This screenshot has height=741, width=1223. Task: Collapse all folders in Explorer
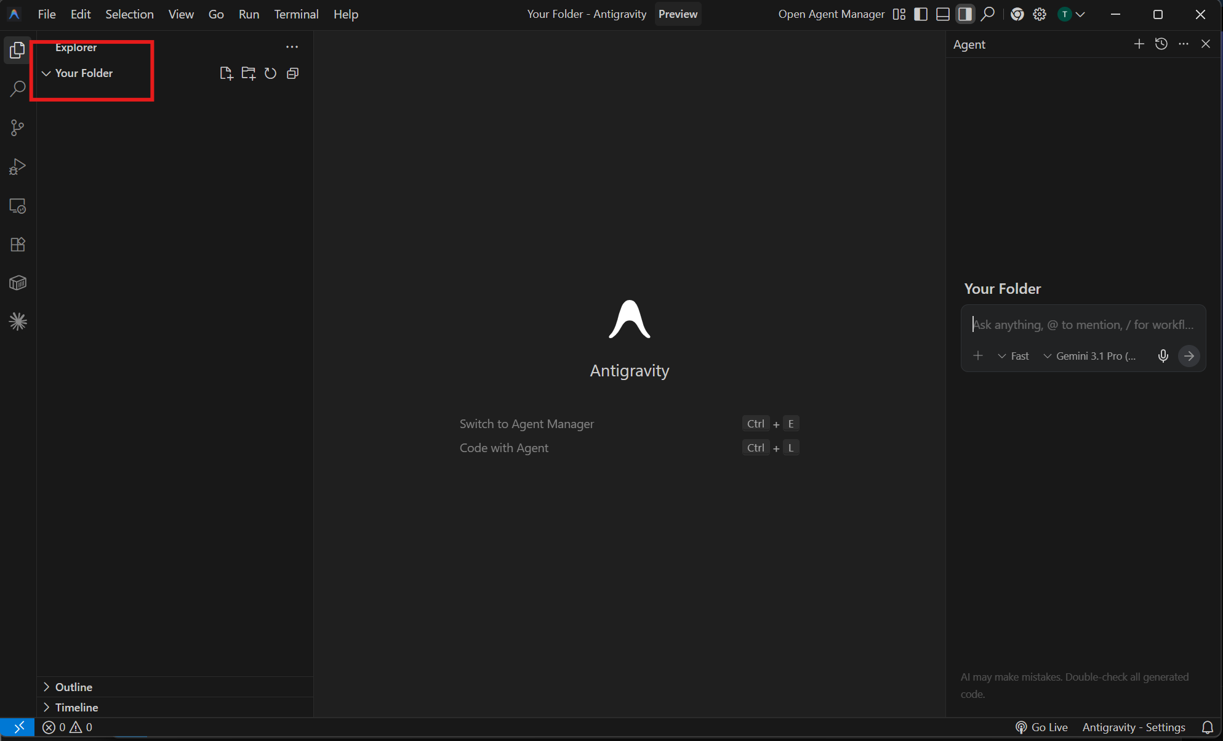pyautogui.click(x=292, y=73)
